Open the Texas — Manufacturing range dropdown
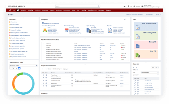169x104 pixels. coord(54,69)
